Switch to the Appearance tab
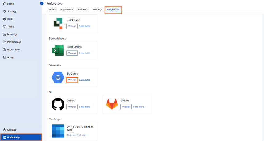 point(67,10)
